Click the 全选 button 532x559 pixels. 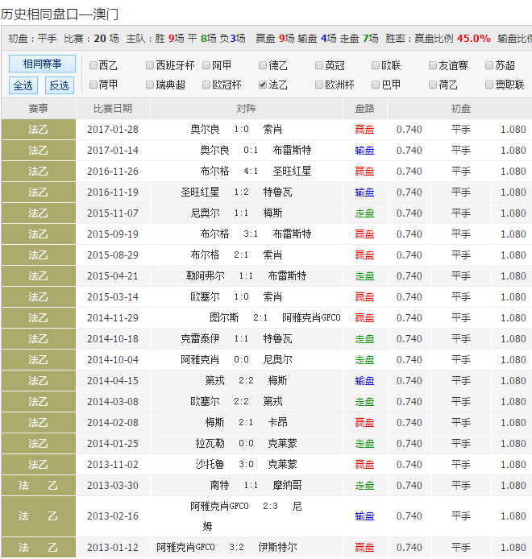tap(23, 85)
